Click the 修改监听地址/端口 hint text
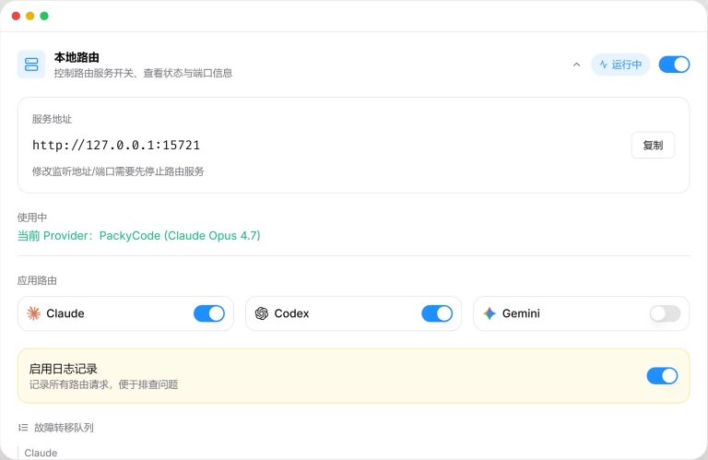The width and height of the screenshot is (708, 460). 118,171
